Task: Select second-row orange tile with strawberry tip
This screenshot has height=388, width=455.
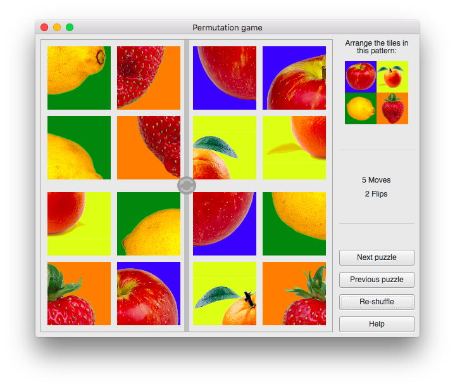Action: (x=149, y=148)
